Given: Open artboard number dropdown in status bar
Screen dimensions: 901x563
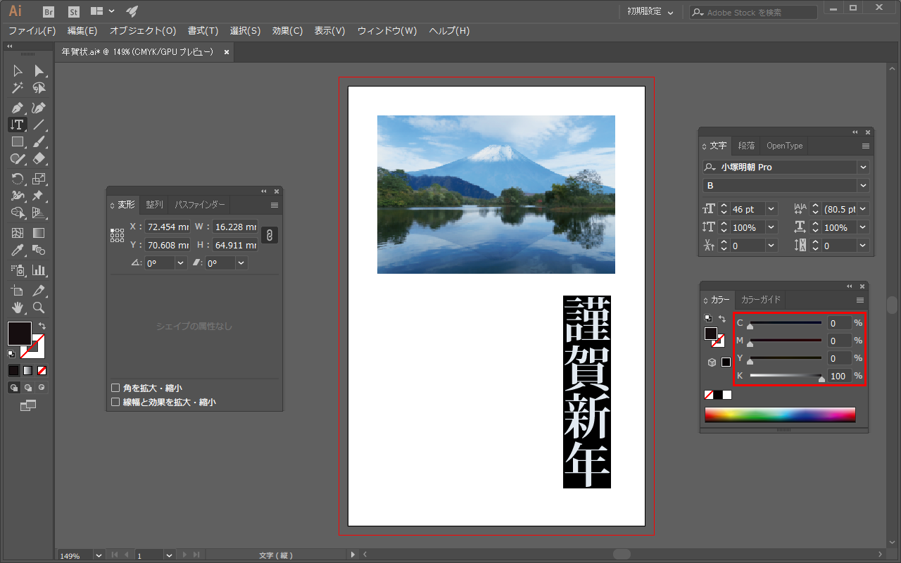Looking at the screenshot, I should pos(169,555).
